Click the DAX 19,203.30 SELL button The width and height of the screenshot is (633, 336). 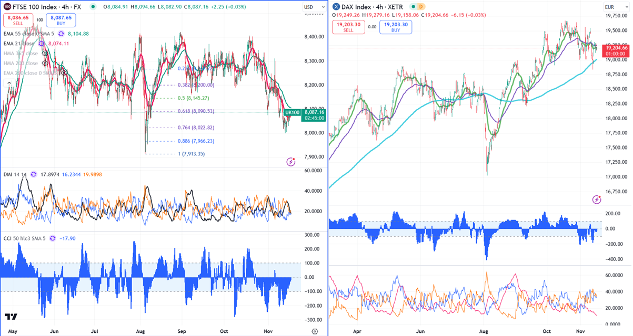pyautogui.click(x=348, y=27)
